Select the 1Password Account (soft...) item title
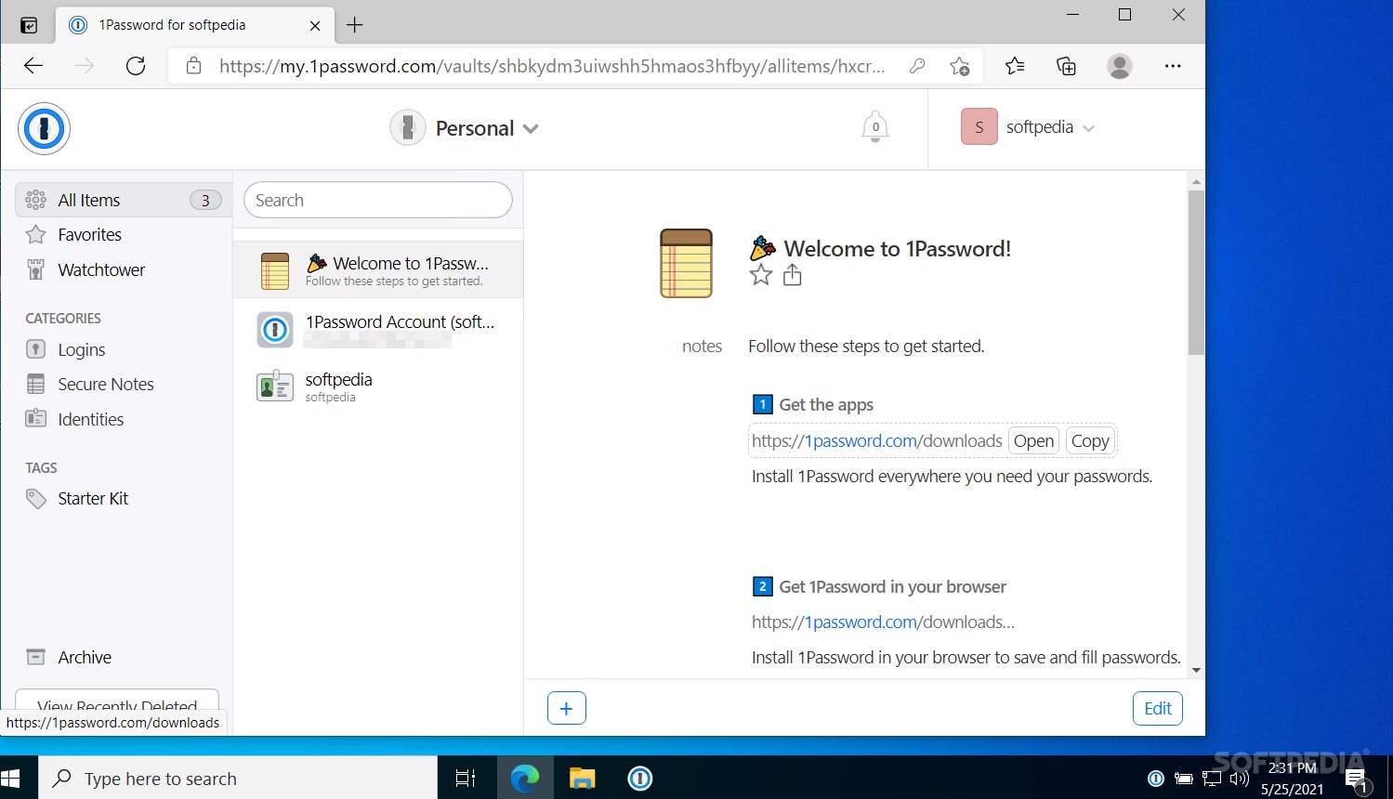 point(400,321)
